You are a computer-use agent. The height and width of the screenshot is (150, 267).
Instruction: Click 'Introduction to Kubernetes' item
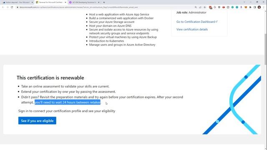[x=106, y=41]
